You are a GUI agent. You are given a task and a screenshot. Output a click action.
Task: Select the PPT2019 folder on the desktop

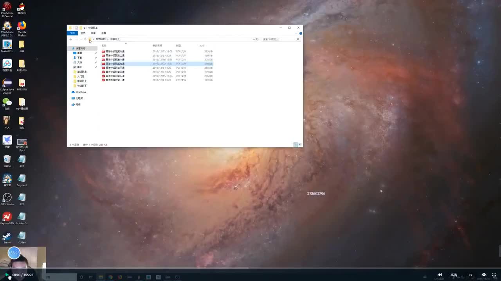22,65
